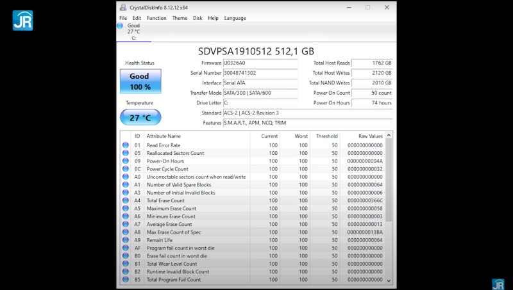Click status orb for Average Erase Count

(x=126, y=224)
